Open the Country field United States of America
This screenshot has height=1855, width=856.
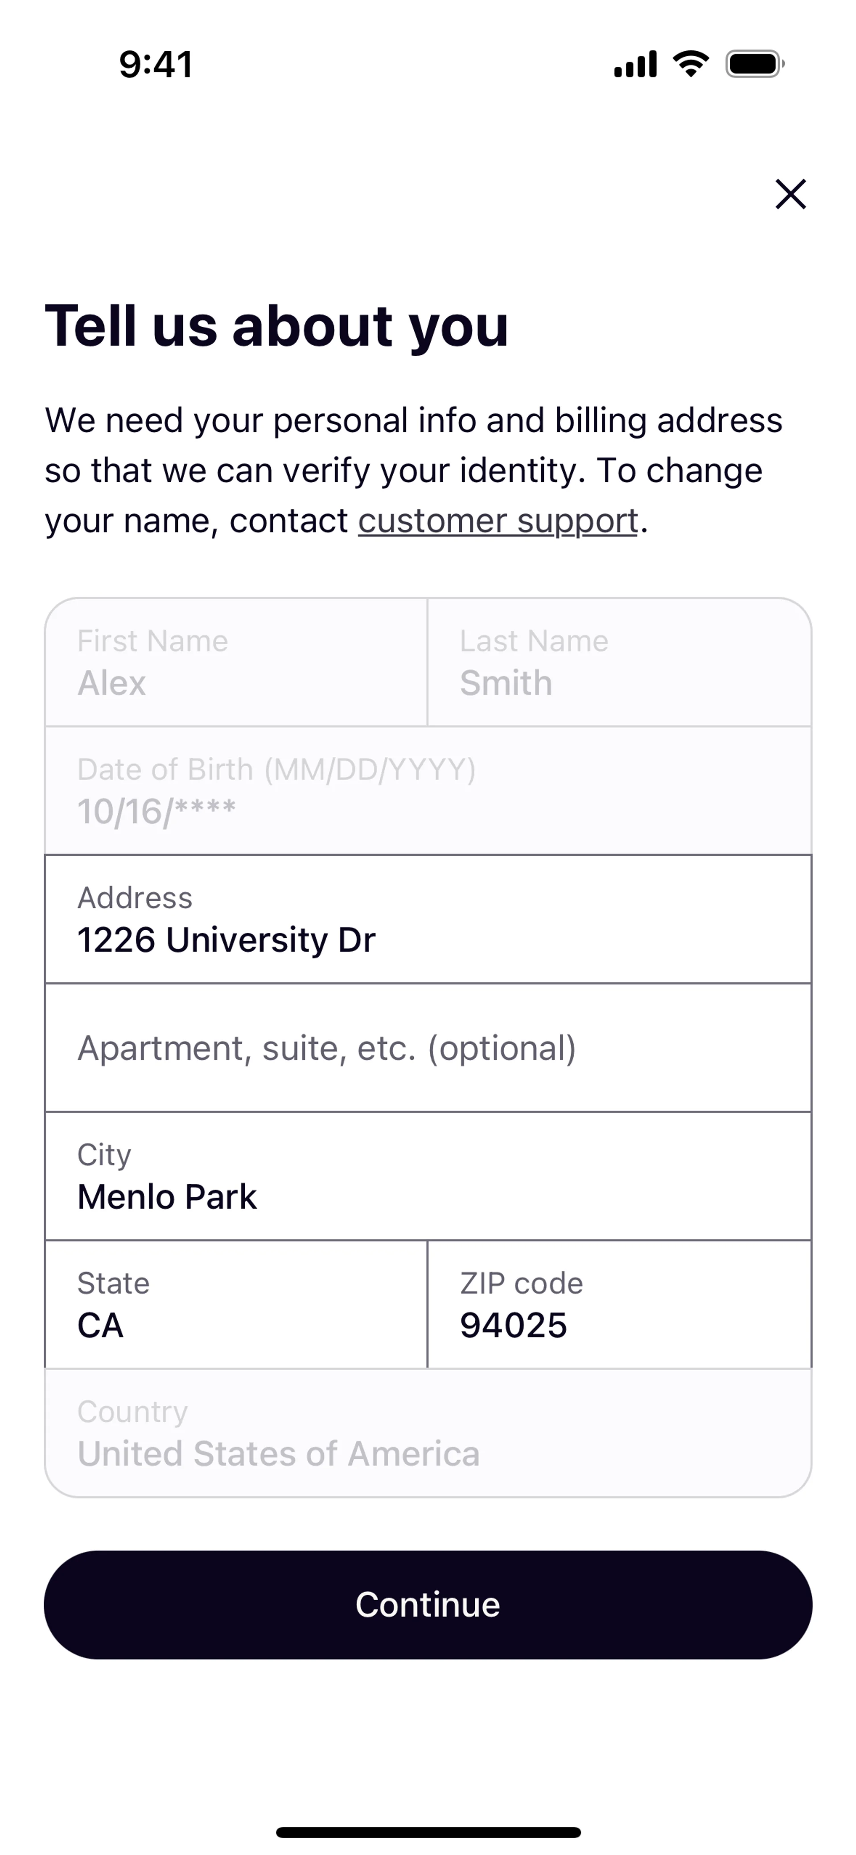click(x=428, y=1433)
